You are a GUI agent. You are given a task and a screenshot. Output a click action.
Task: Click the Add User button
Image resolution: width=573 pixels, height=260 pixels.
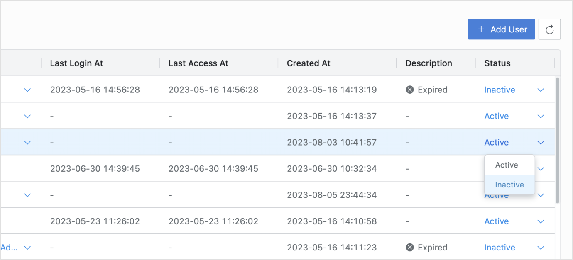pos(502,29)
